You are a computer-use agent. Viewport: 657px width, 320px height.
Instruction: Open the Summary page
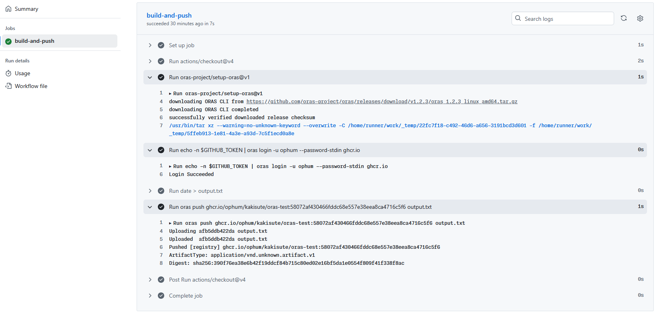click(x=26, y=9)
